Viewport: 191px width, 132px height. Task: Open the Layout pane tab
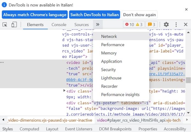point(52,129)
